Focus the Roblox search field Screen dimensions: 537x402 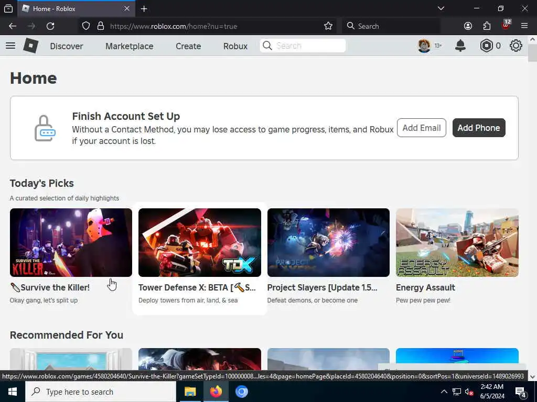pos(303,46)
